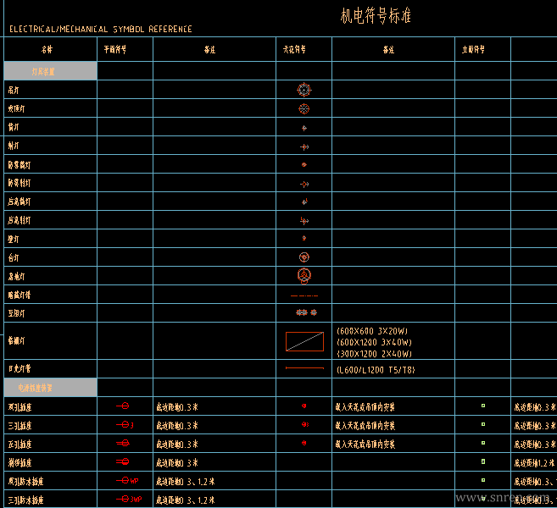Click the 壁灯 name cell
This screenshot has height=508, width=557.
coord(50,239)
